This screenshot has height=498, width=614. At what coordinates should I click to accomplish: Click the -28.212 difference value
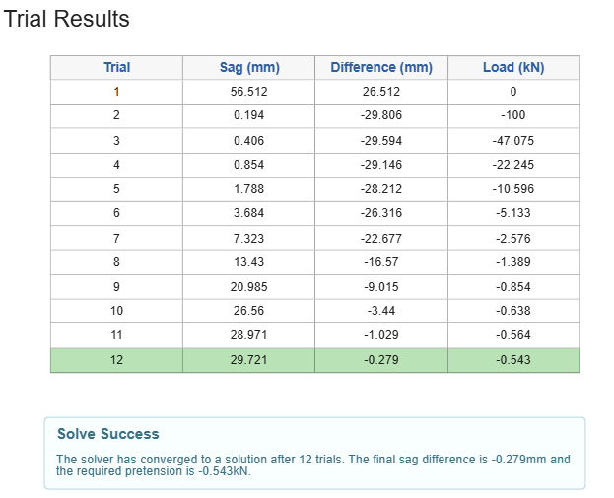coord(381,189)
